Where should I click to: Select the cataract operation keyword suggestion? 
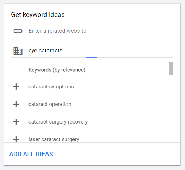click(x=50, y=104)
